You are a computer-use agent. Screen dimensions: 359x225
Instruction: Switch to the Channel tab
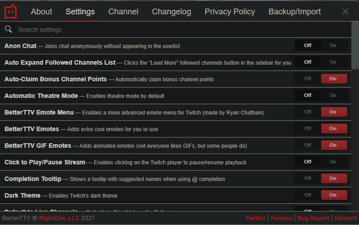pyautogui.click(x=123, y=12)
